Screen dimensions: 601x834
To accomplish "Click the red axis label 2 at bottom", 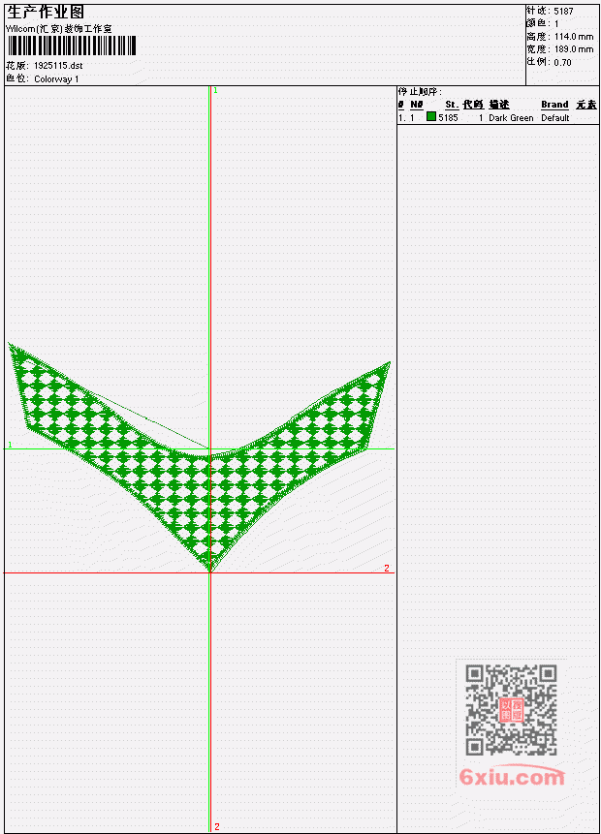I will pos(217,826).
